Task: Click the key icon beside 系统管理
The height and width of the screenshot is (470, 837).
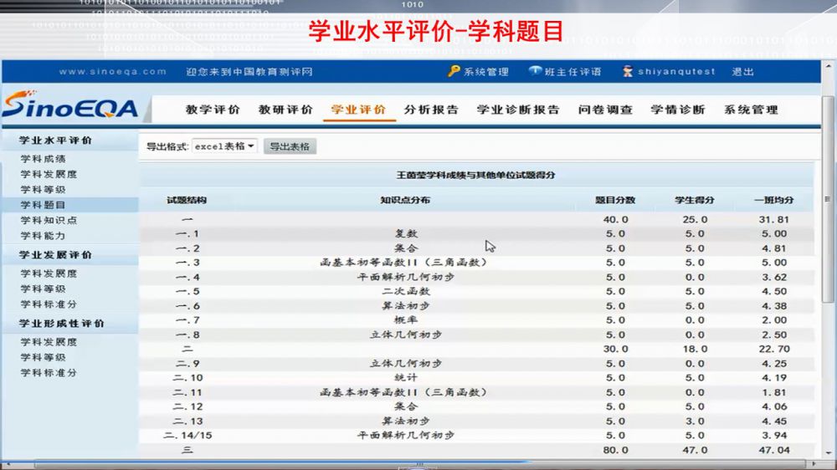Action: tap(454, 71)
